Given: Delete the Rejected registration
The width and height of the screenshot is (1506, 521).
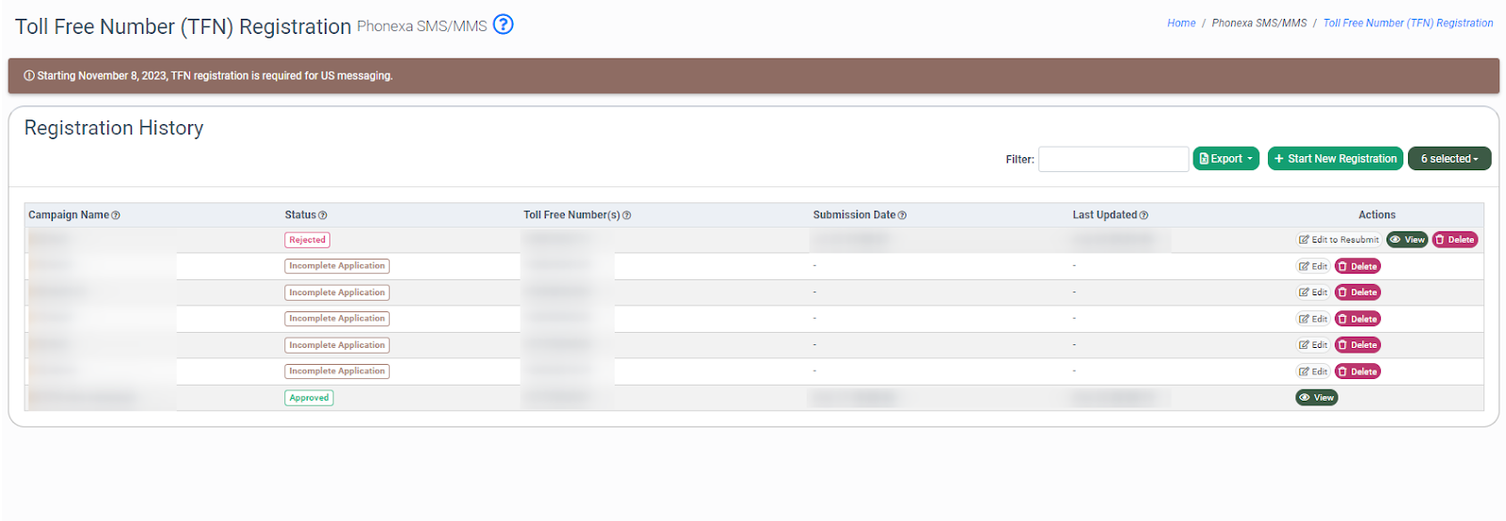Looking at the screenshot, I should [1454, 240].
